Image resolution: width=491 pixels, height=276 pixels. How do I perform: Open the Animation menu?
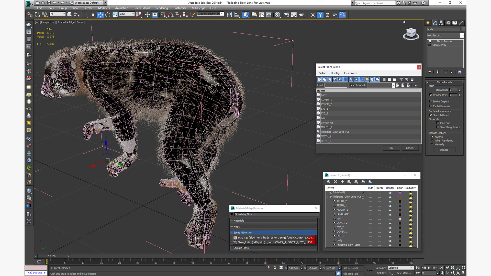(x=121, y=8)
